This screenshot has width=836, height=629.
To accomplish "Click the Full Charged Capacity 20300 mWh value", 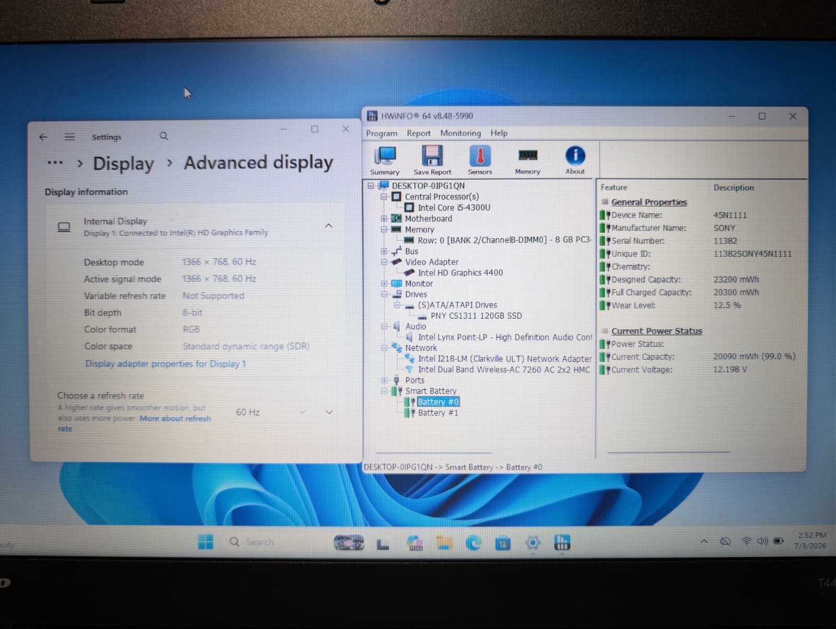I will coord(736,293).
